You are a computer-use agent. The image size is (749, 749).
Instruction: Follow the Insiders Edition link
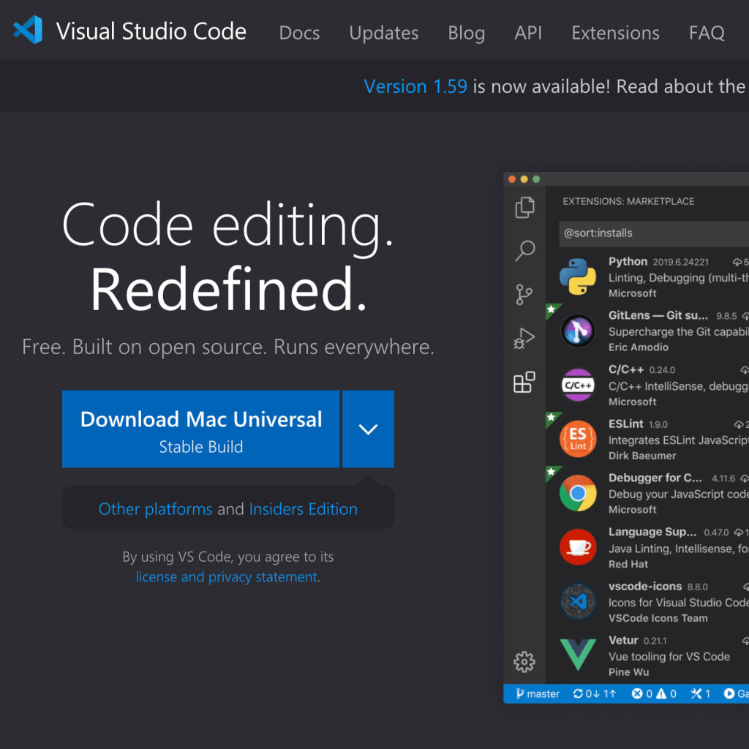[304, 509]
